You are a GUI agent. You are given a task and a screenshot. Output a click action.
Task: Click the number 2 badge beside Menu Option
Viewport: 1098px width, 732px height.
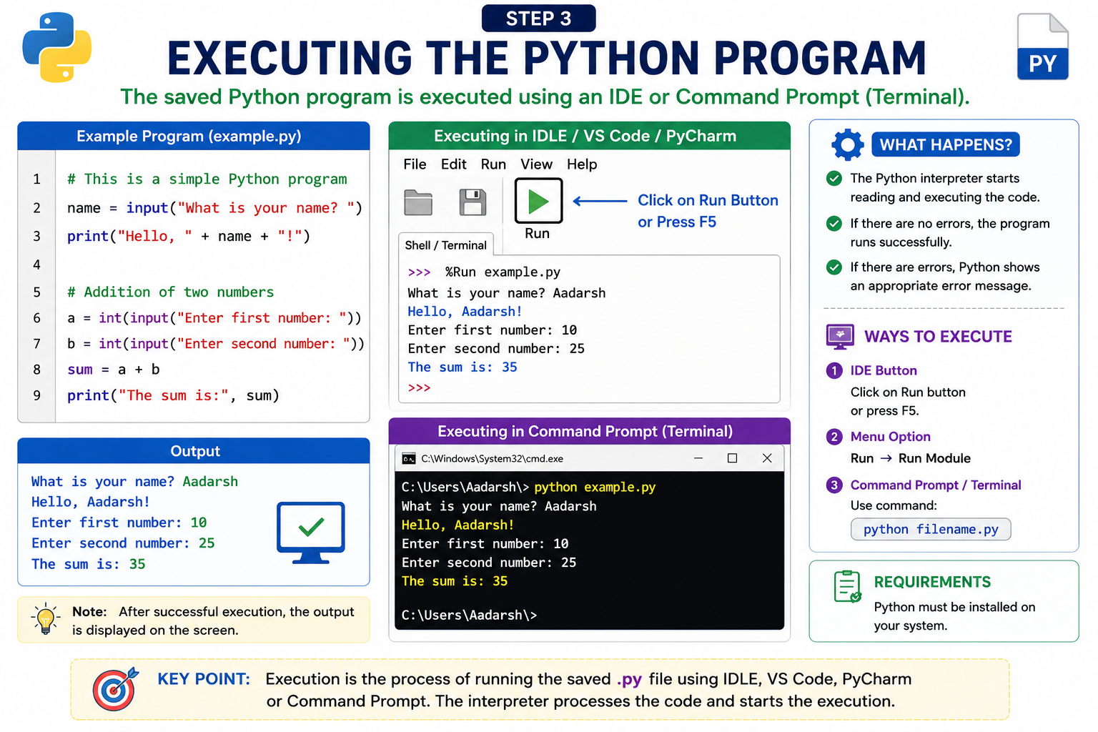point(834,437)
